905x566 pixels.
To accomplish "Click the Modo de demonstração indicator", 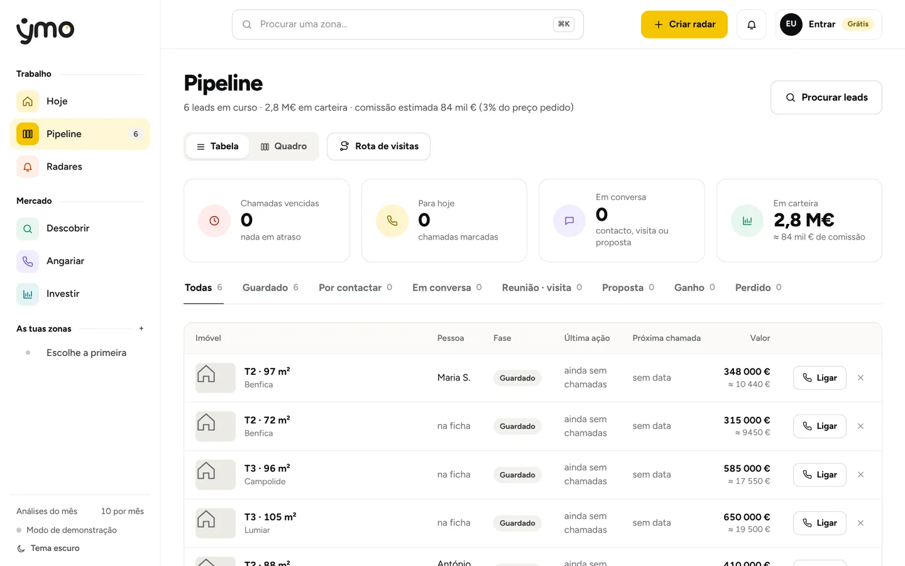I will click(67, 530).
